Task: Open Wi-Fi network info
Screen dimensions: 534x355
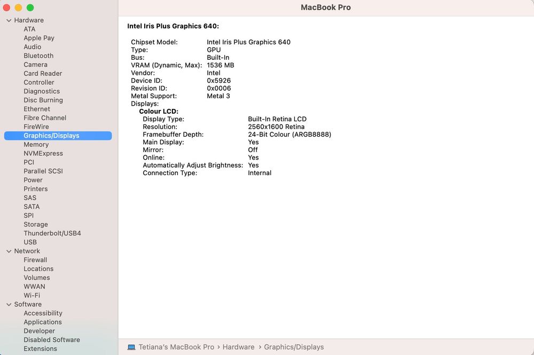Action: (x=32, y=295)
